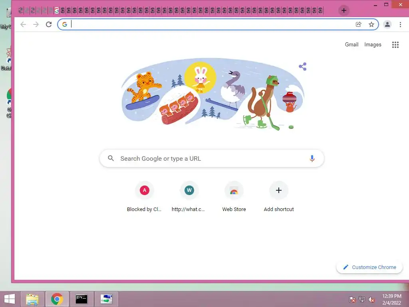Maximize the Chrome window
The width and height of the screenshot is (409, 307).
[386, 4]
